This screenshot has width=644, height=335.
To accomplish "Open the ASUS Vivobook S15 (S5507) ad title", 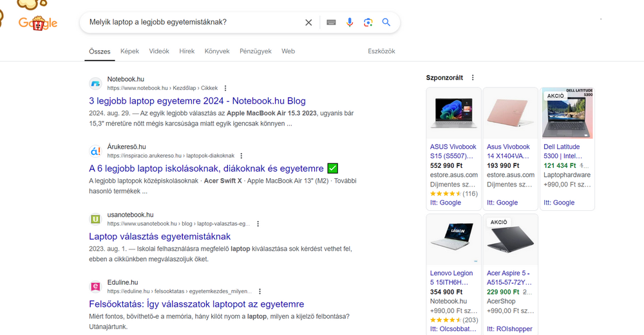I will 453,151.
